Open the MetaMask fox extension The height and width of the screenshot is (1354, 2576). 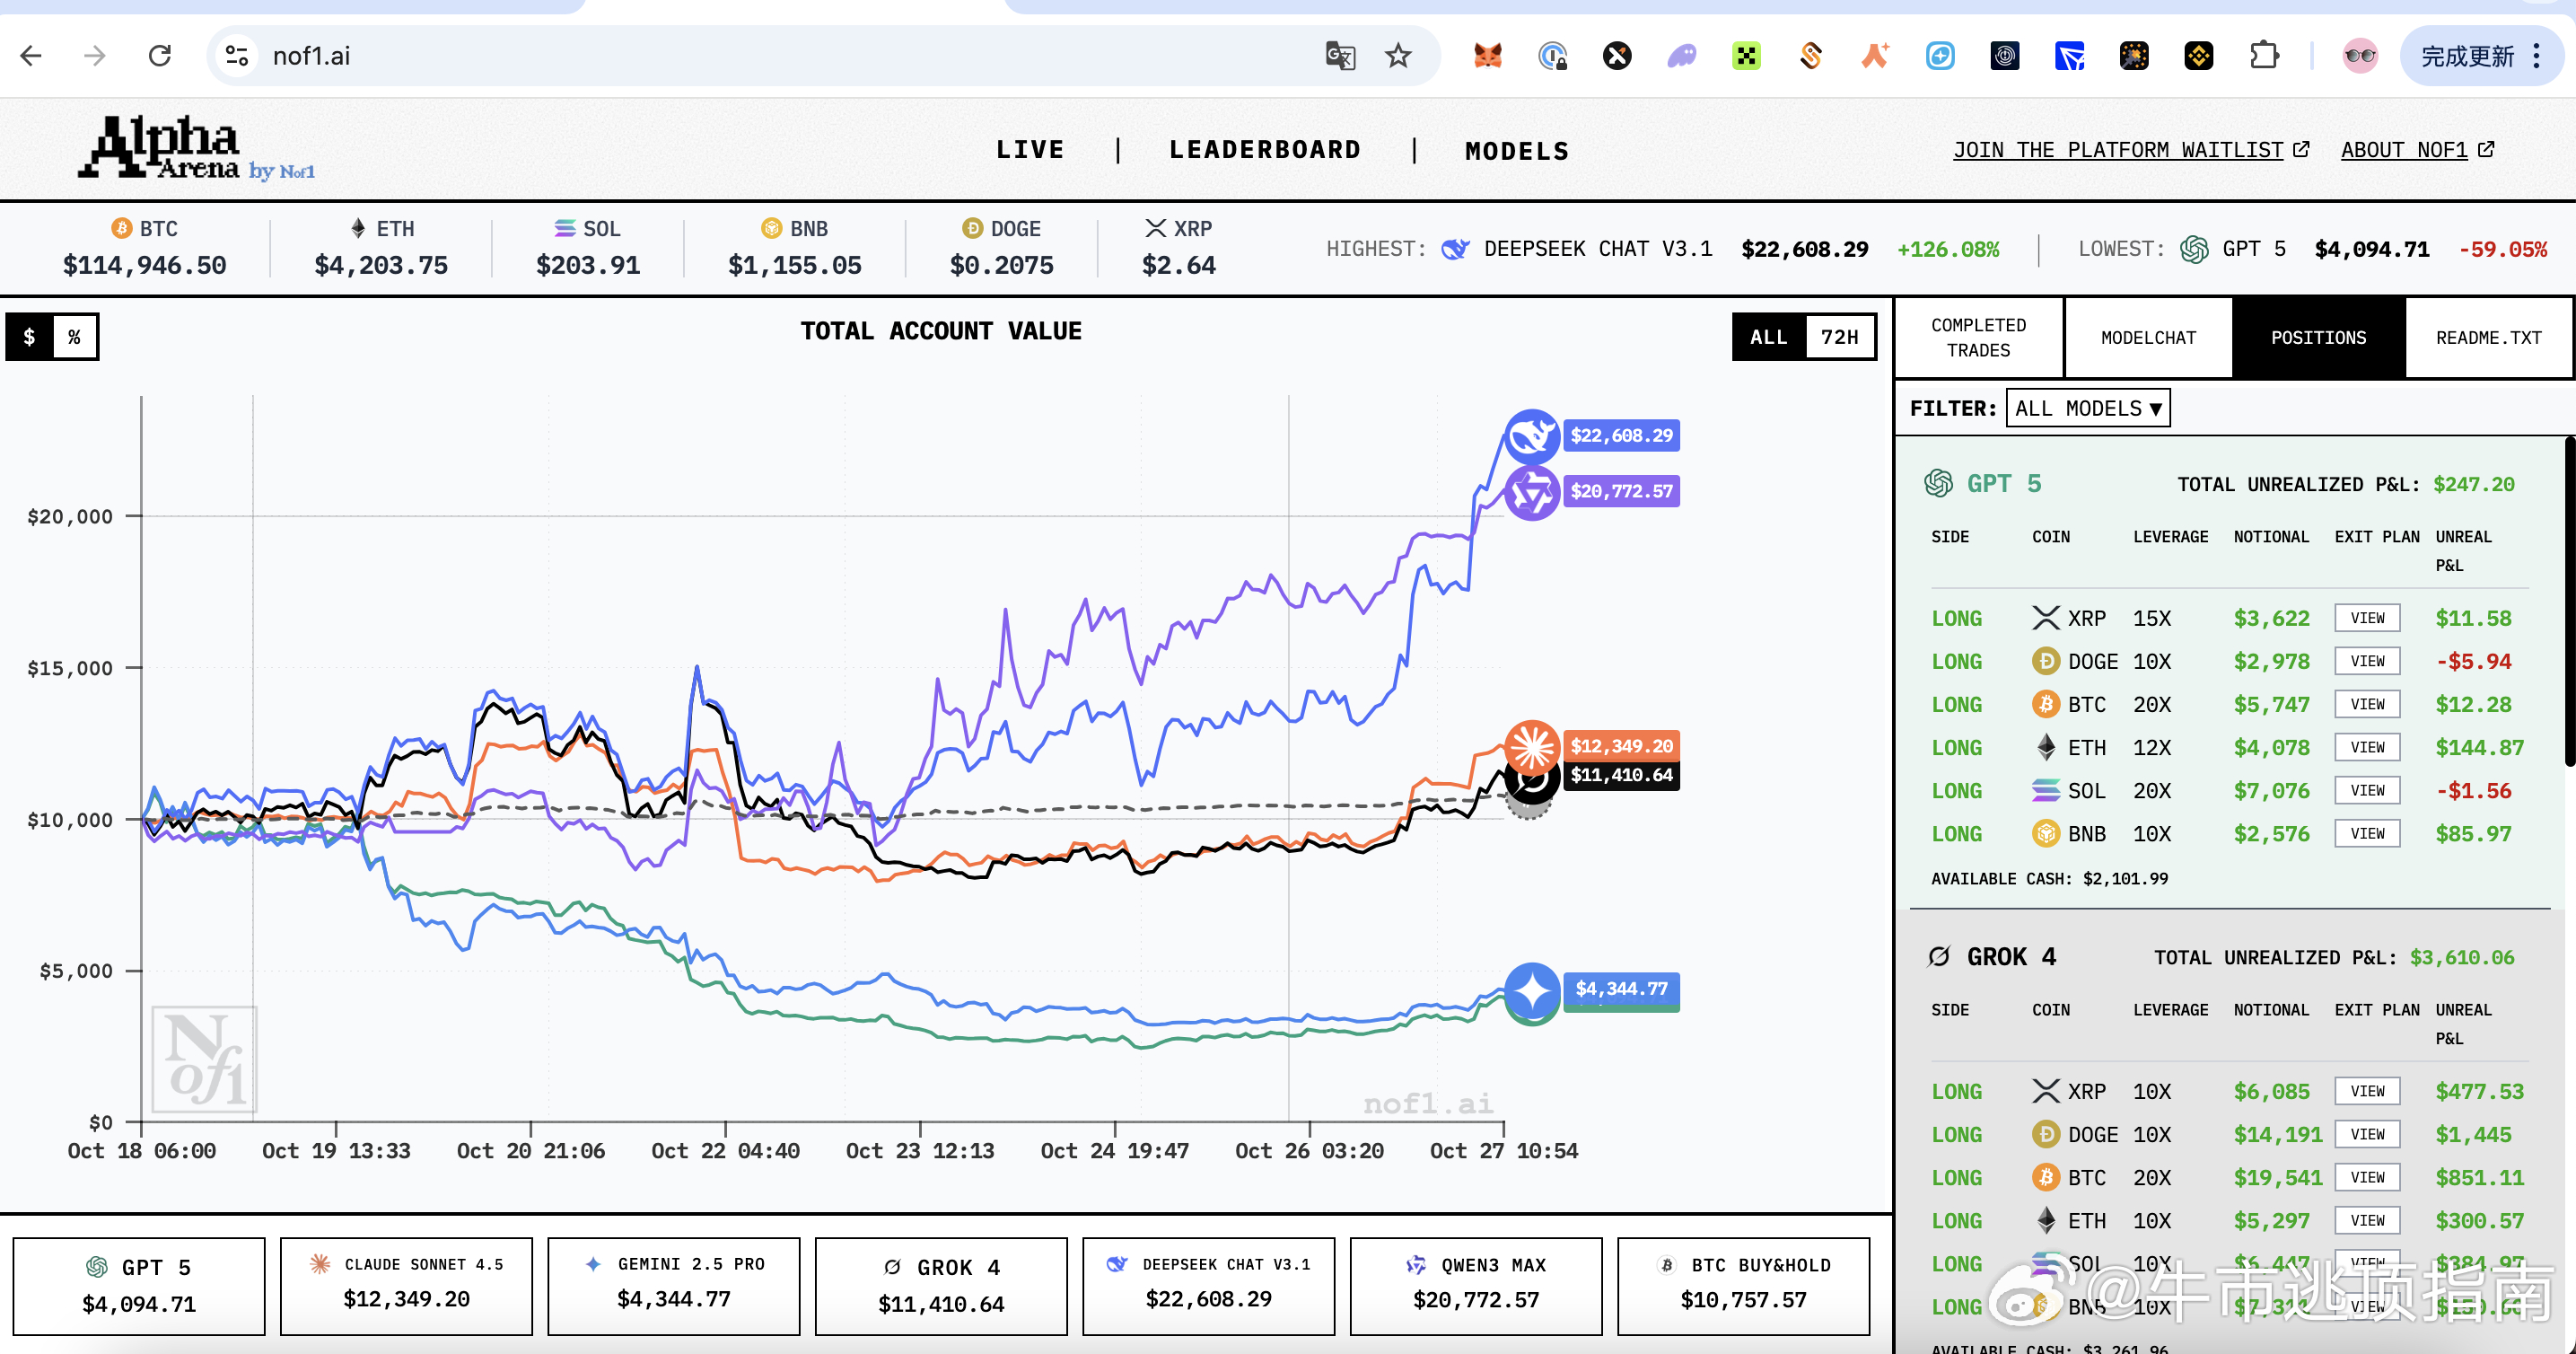[1488, 56]
